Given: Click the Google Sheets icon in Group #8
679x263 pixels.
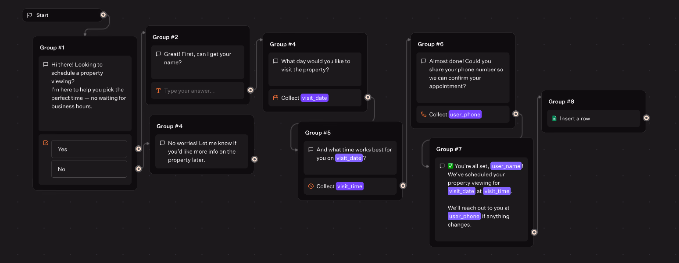Looking at the screenshot, I should point(554,119).
